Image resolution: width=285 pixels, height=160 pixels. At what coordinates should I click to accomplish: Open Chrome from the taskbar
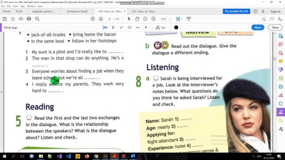click(x=96, y=156)
